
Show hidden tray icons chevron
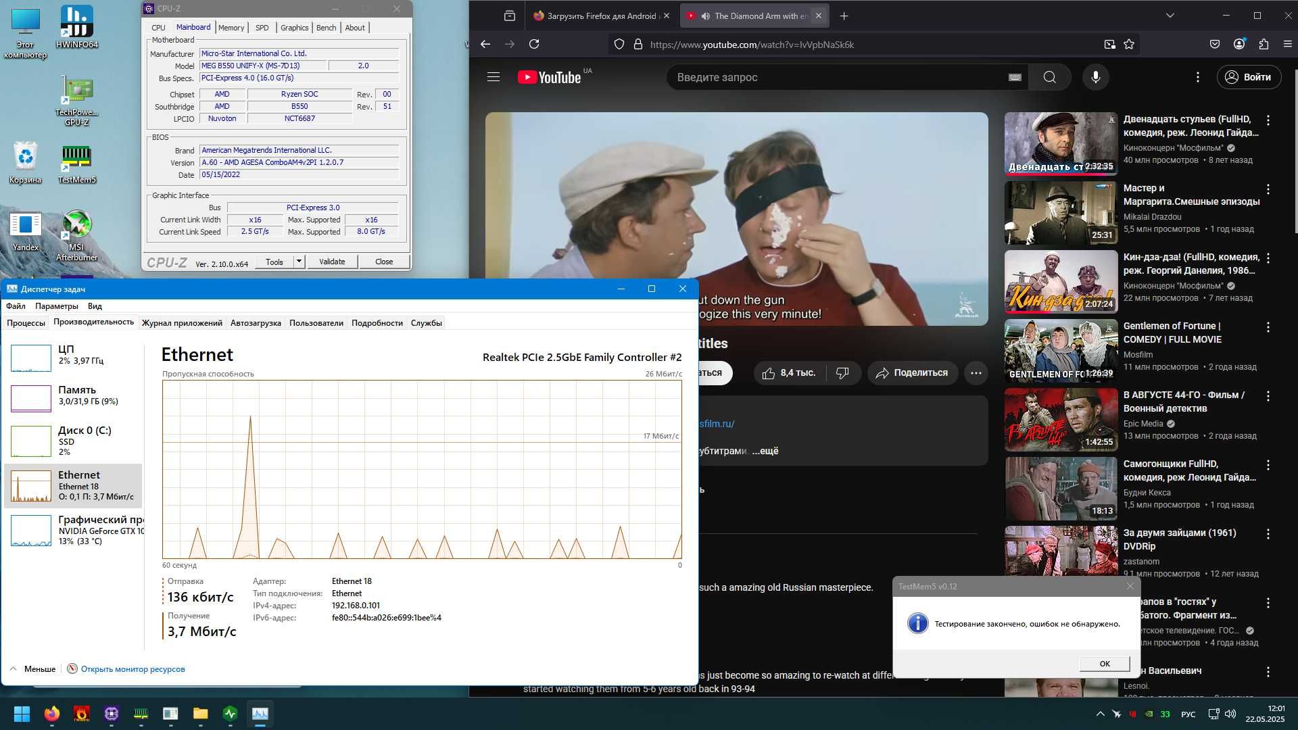pos(1100,714)
